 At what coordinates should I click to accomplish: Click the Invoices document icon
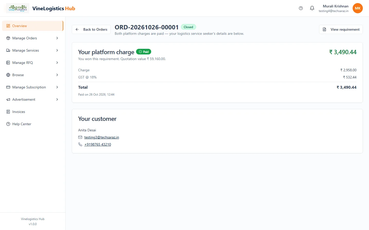coord(8,112)
